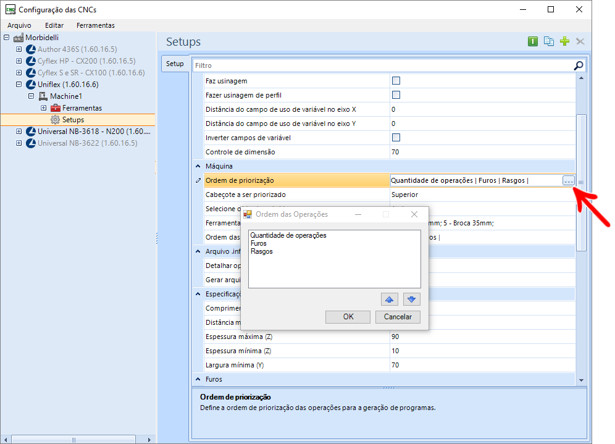Click the gray X delete setup icon

580,41
